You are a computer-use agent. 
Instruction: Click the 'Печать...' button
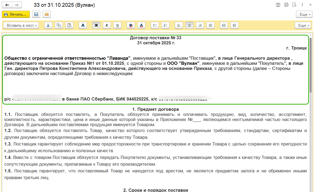click(x=16, y=14)
